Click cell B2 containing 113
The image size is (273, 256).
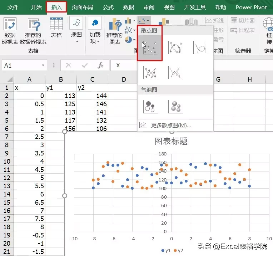pos(61,96)
